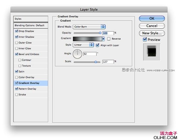This screenshot has height=140, width=178.
Task: Enable the Inner Glow checkbox
Action: pos(17,48)
